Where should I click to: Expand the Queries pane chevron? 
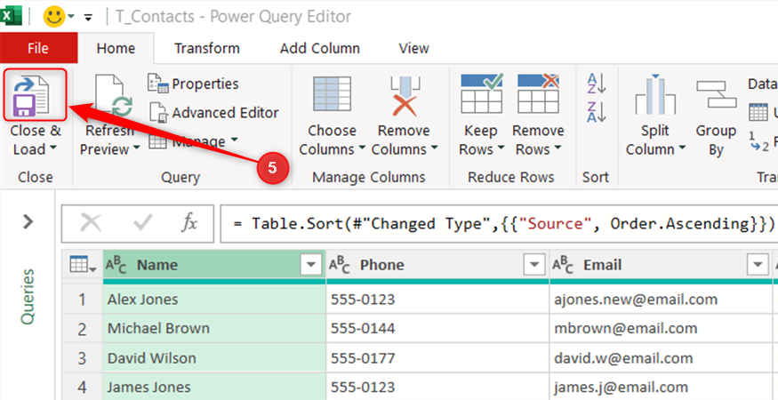tap(28, 222)
